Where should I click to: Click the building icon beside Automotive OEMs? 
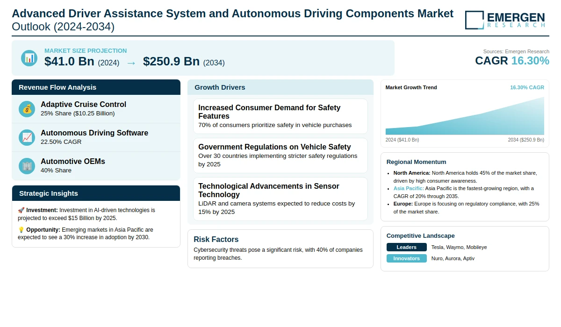[x=27, y=166]
